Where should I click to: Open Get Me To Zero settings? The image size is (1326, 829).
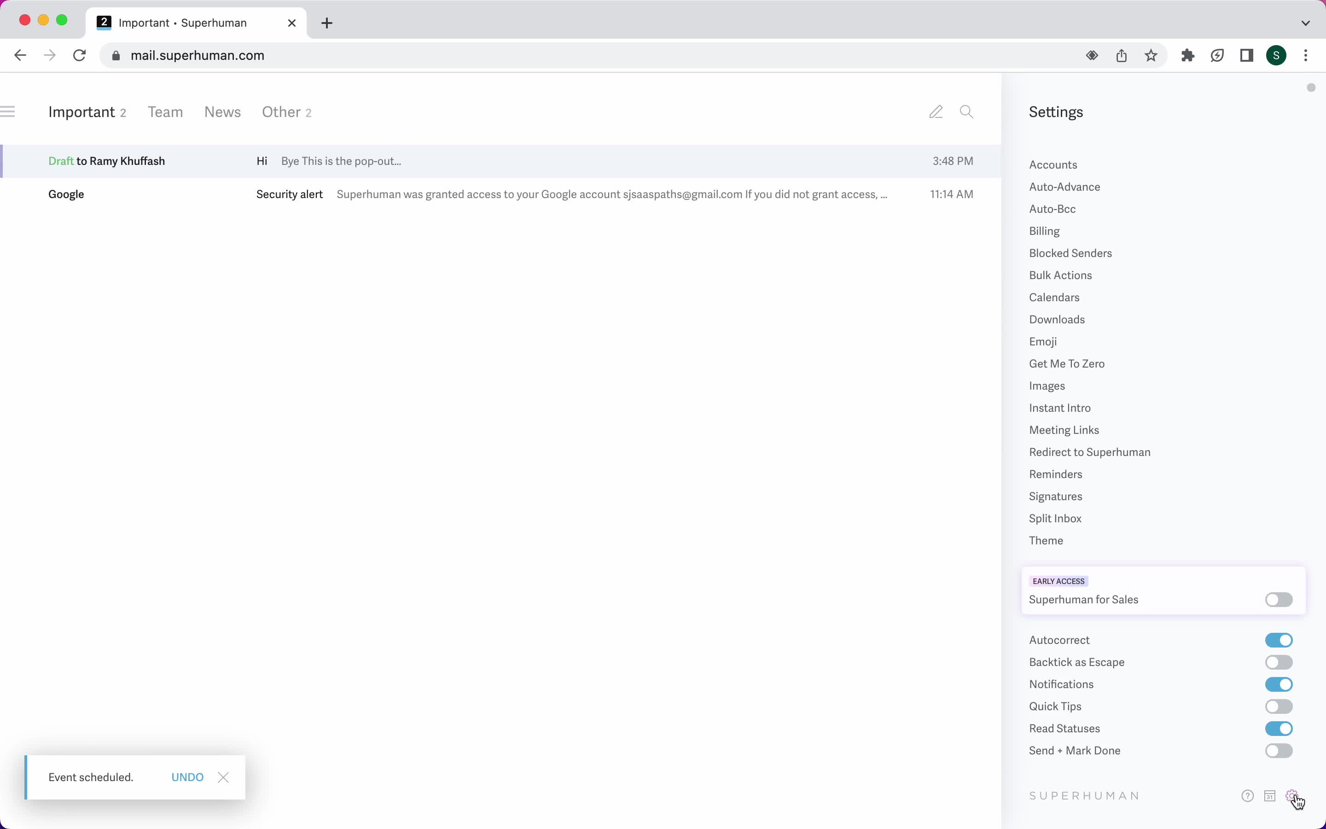click(x=1066, y=363)
